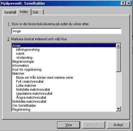Select the highlighted Ange index entry
Viewport: 133px width, 131px height.
point(64,46)
